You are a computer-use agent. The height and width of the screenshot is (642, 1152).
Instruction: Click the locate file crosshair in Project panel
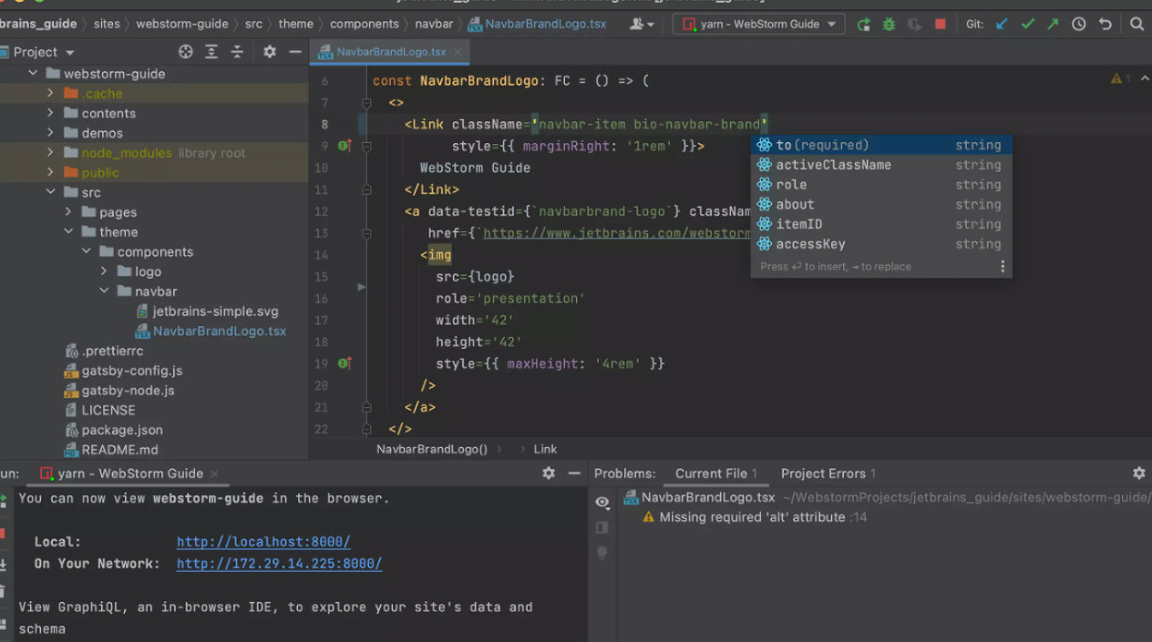186,52
